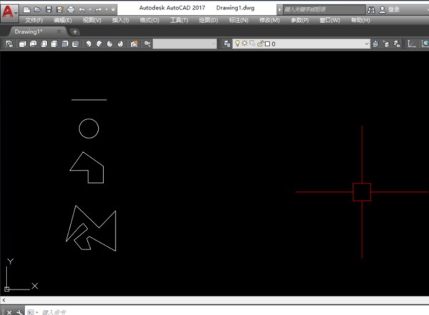Click the 登录 sign-in button
Image resolution: width=429 pixels, height=315 pixels.
coord(393,9)
